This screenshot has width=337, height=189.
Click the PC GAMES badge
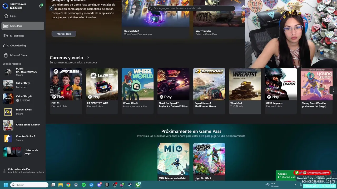pyautogui.click(x=16, y=8)
